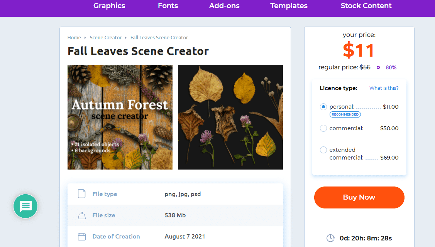This screenshot has height=247, width=435.
Task: Open the Fonts menu
Action: (168, 6)
